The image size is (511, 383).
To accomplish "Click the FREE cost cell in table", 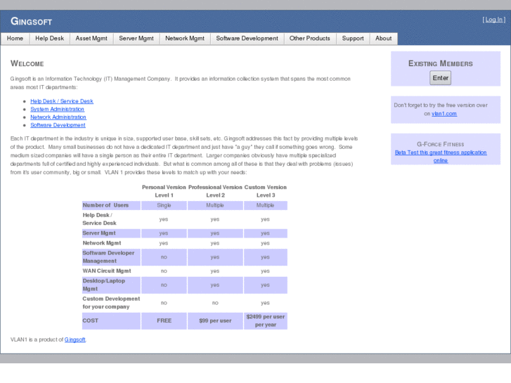I will click(163, 320).
